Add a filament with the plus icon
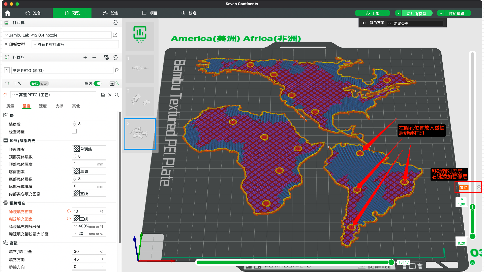Image resolution: width=484 pixels, height=272 pixels. [x=85, y=58]
